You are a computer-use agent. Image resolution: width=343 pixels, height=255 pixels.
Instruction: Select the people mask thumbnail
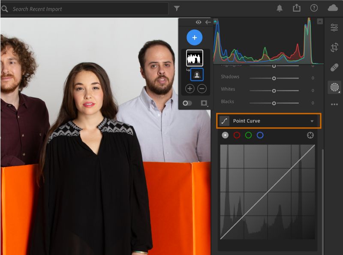(x=195, y=58)
